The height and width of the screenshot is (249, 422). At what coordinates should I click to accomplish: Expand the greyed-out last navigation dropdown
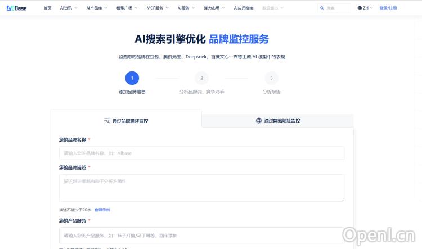(x=273, y=8)
